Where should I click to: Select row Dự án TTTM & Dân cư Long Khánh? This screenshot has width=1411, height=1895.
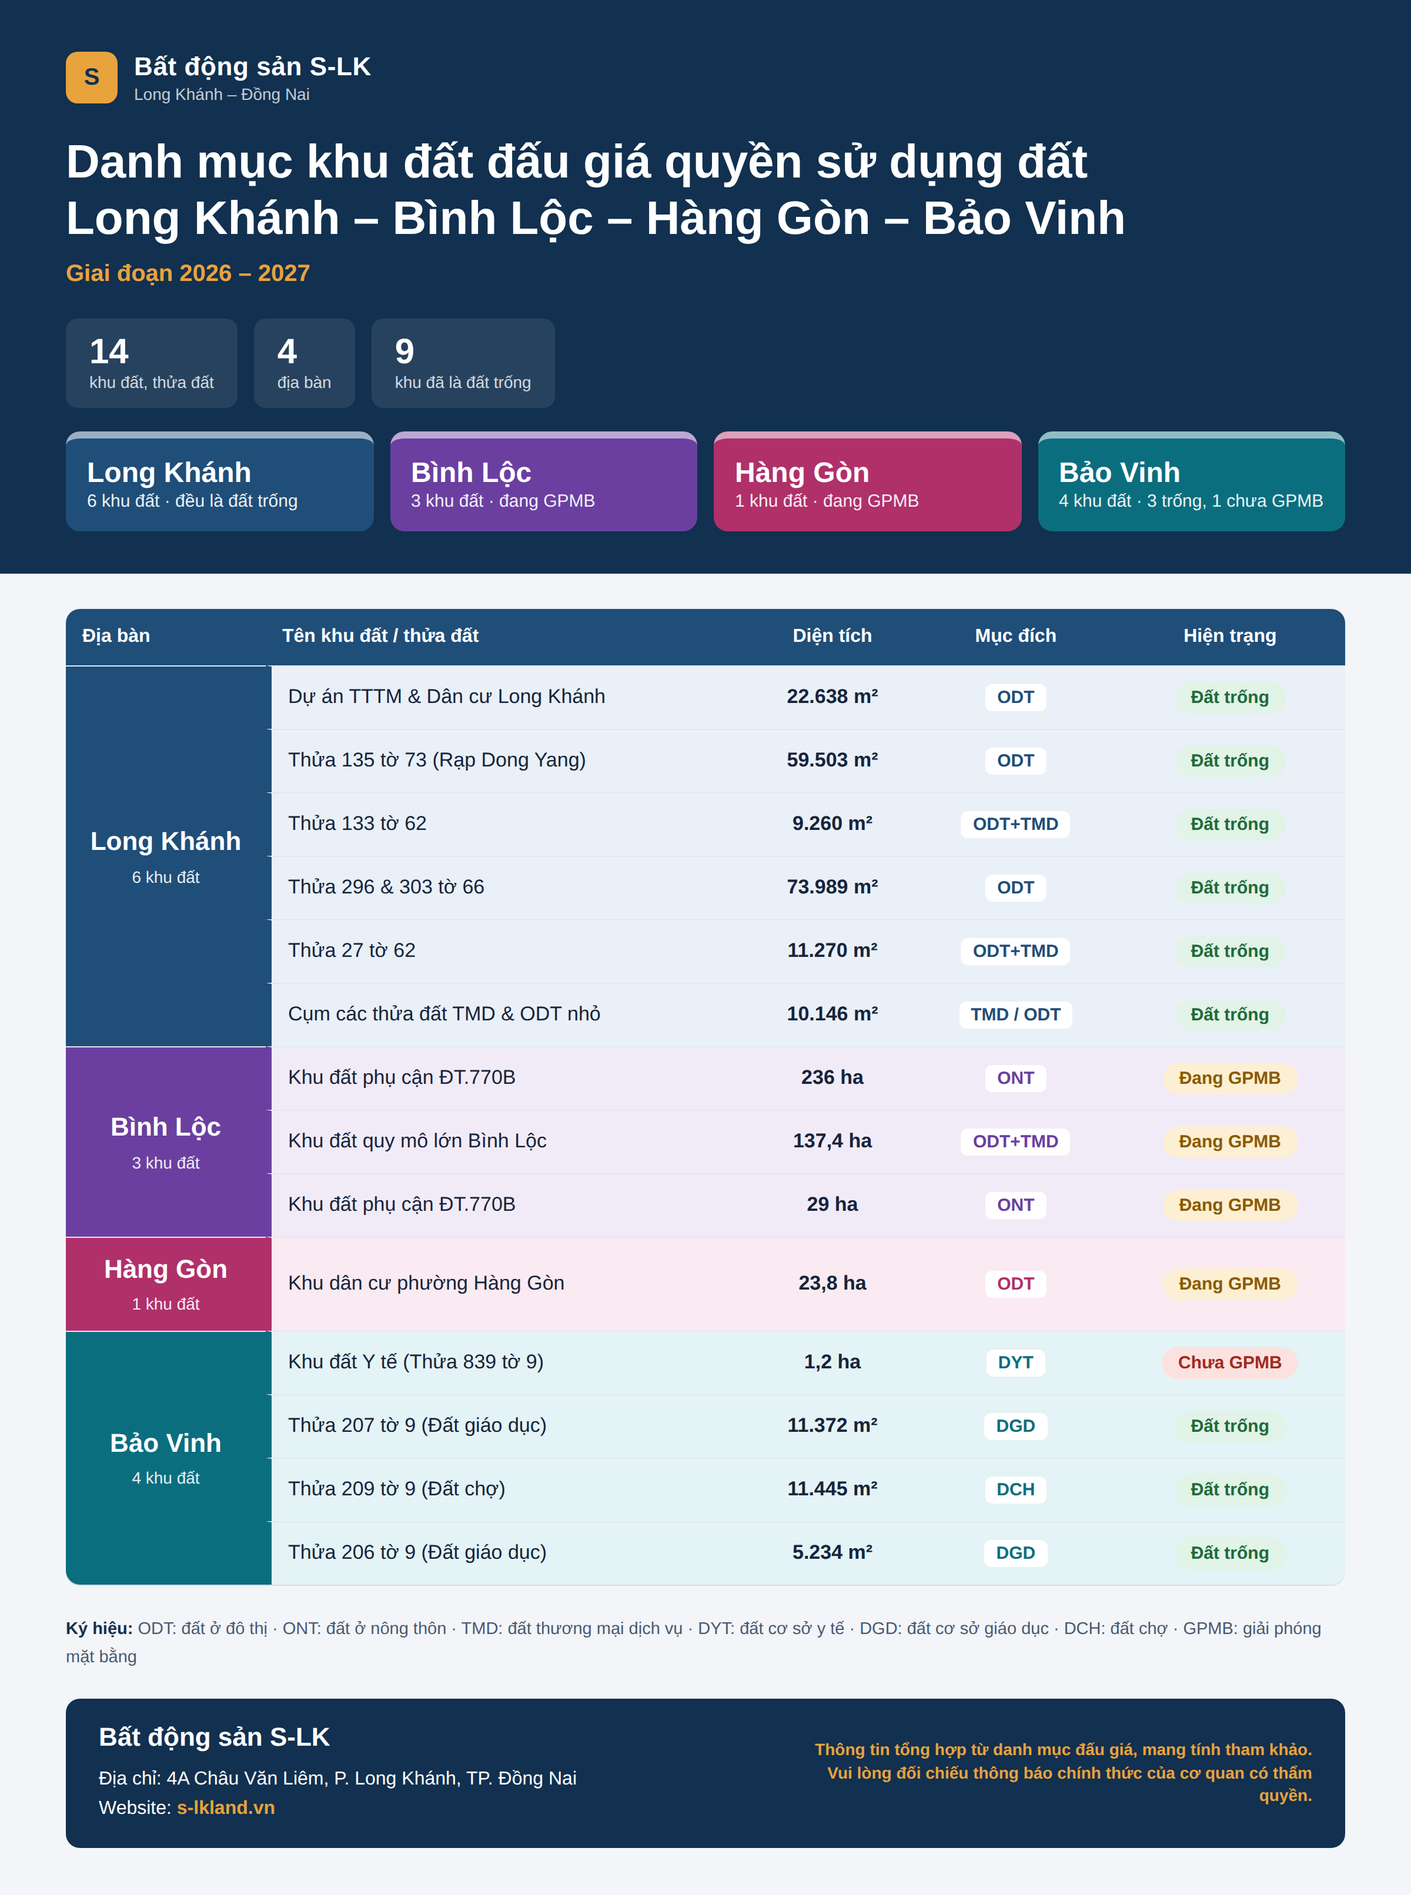[x=807, y=697]
